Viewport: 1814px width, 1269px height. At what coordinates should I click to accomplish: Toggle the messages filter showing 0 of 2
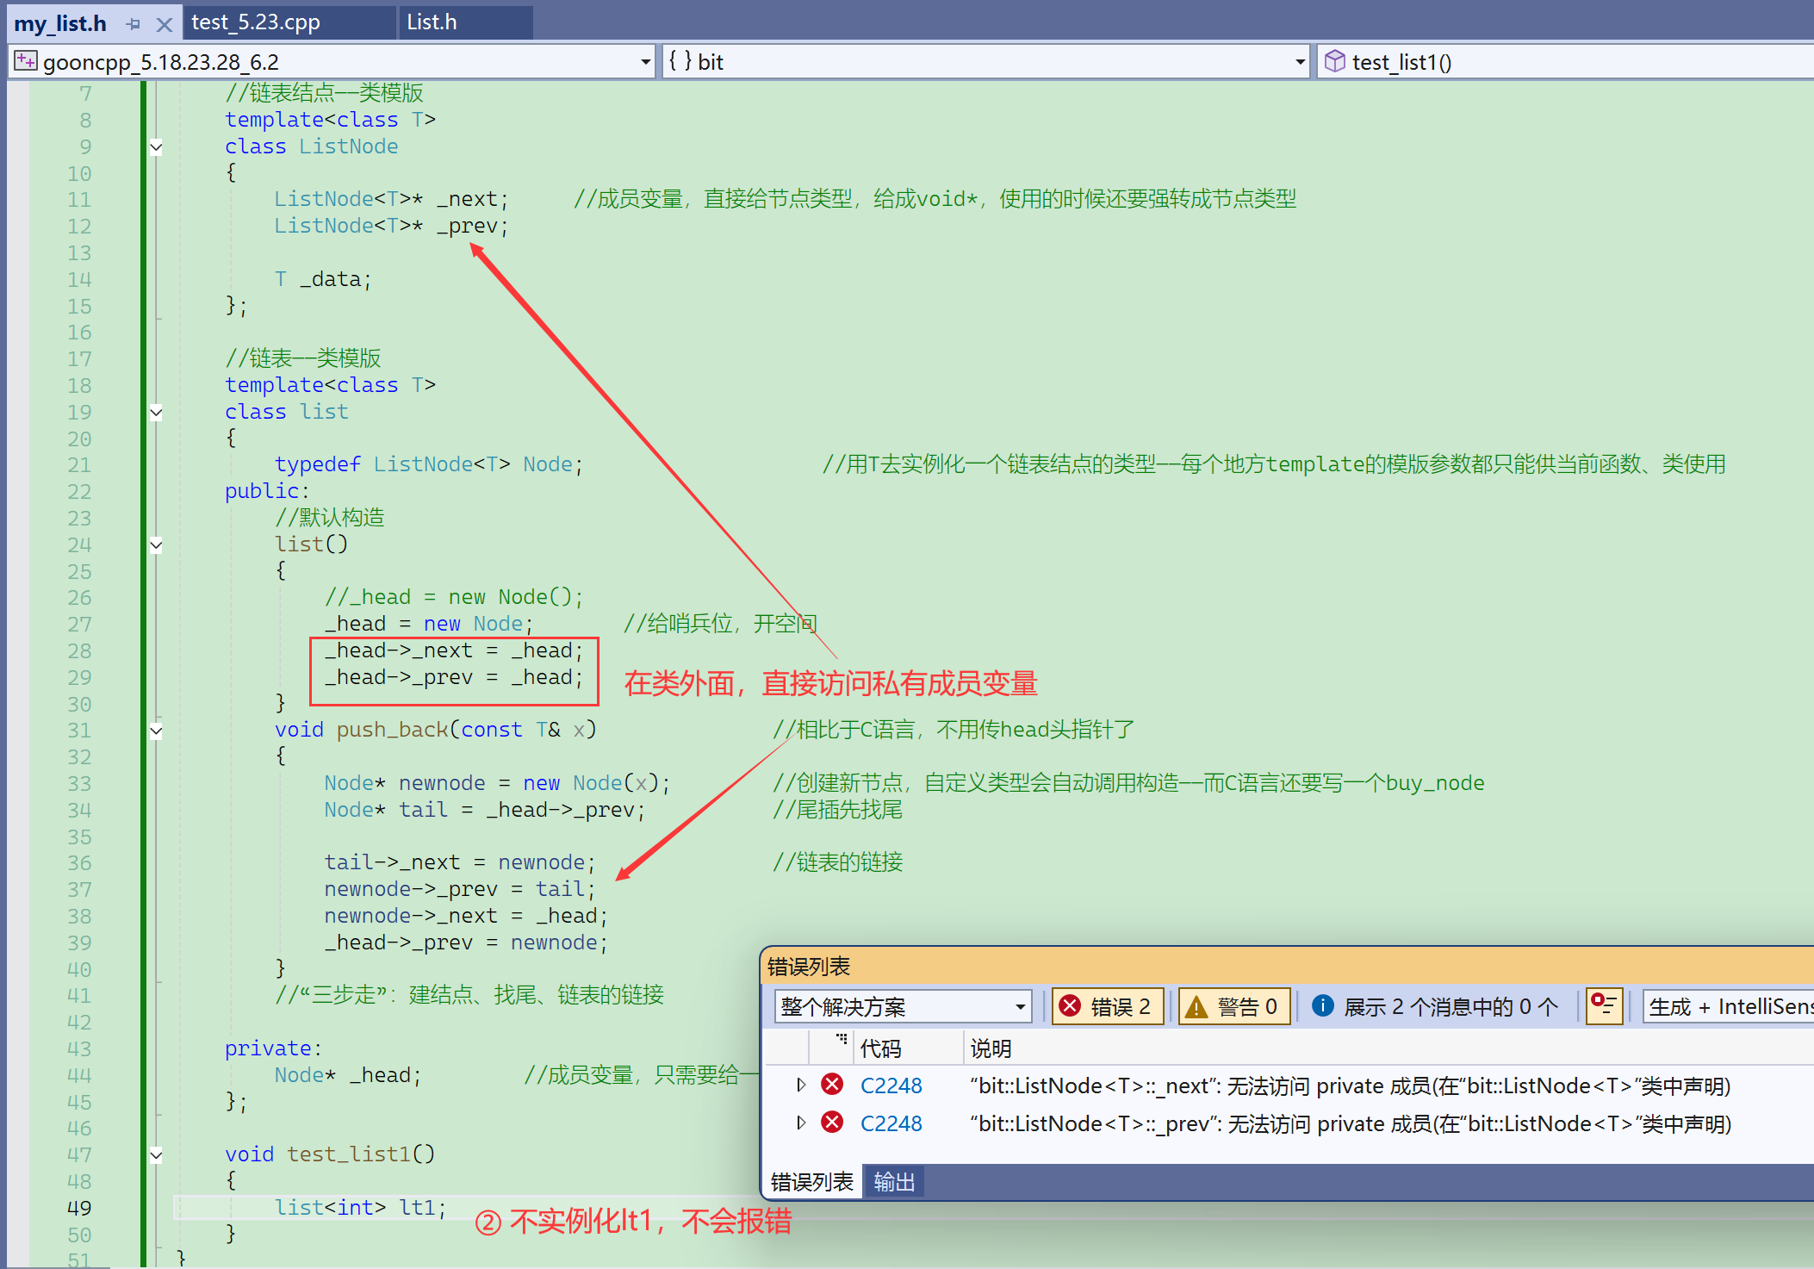tap(1435, 1006)
